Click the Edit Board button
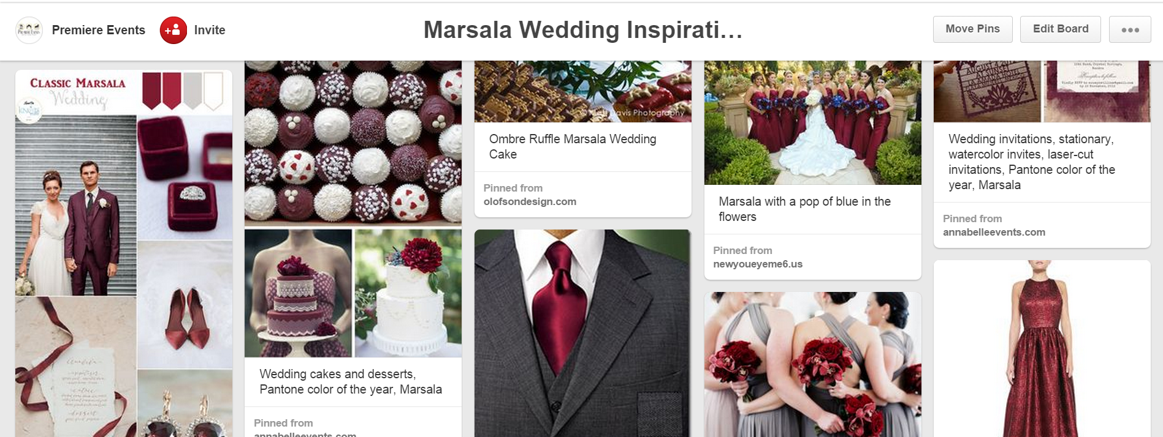The height and width of the screenshot is (437, 1163). (x=1060, y=29)
